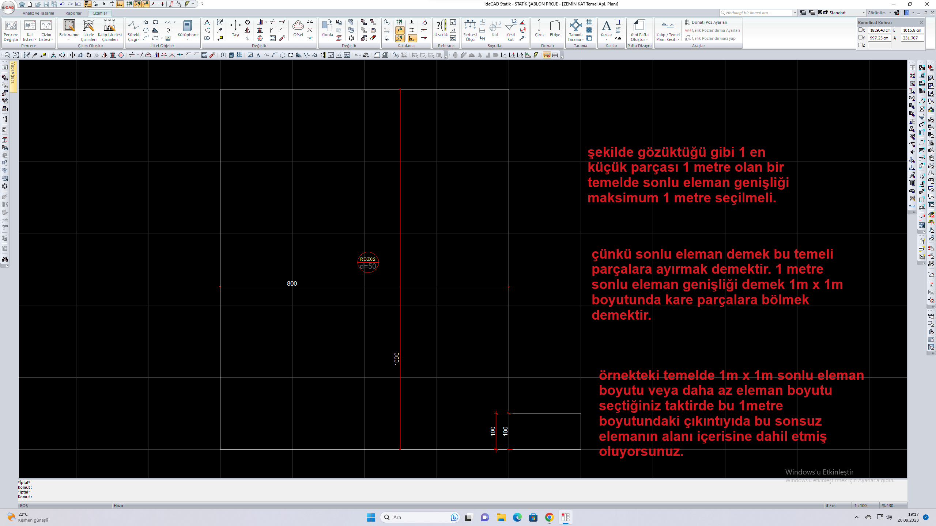Click the Kesit Kot tool
The height and width of the screenshot is (526, 936).
[x=511, y=30]
